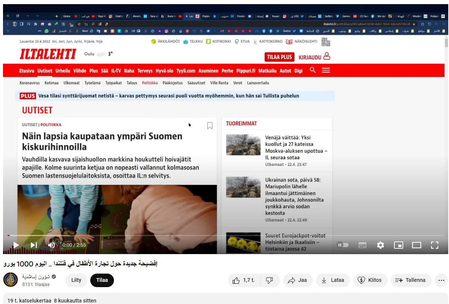Click the star bookmark icon in address bar
This screenshot has width=449, height=304.
pyautogui.click(x=79, y=24)
